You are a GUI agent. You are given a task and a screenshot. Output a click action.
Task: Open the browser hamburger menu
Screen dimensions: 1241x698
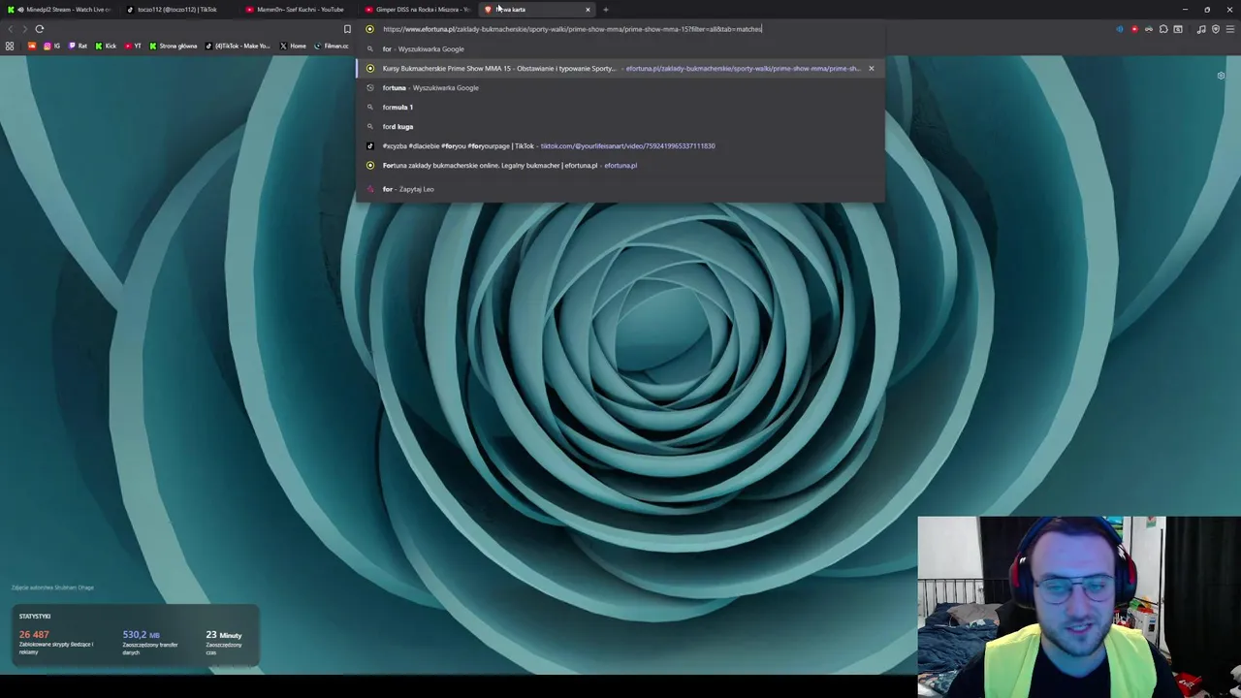pyautogui.click(x=1230, y=29)
